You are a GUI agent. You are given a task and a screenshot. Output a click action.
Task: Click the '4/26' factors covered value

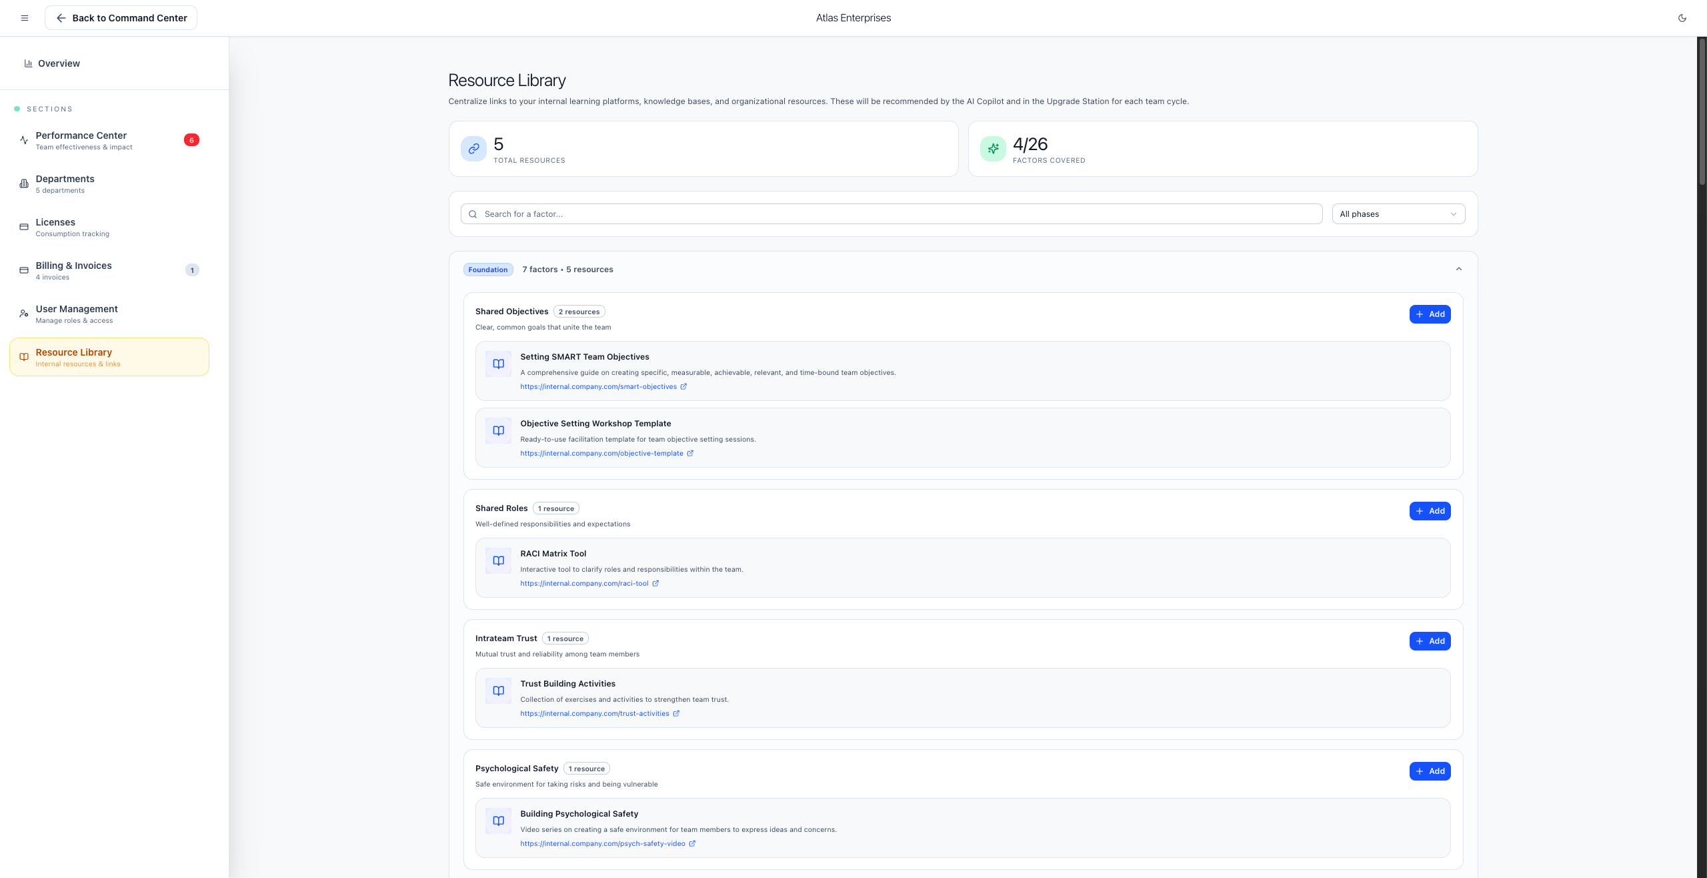1030,144
